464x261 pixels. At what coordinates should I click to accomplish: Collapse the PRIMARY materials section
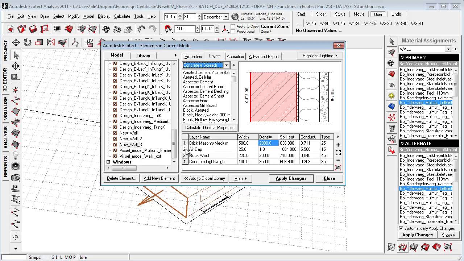coord(402,58)
